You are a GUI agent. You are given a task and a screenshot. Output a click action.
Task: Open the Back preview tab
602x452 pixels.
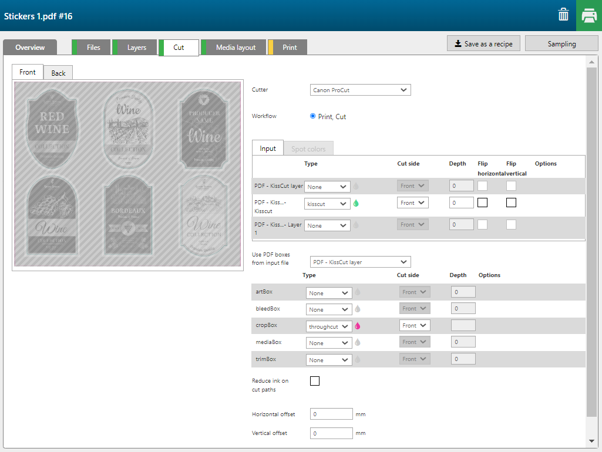pos(58,73)
